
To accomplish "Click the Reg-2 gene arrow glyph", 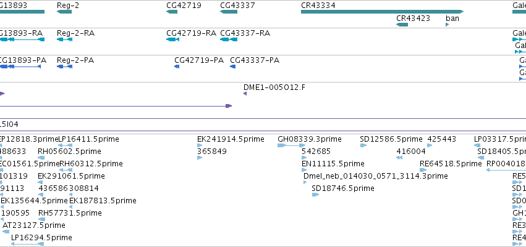I will click(64, 12).
